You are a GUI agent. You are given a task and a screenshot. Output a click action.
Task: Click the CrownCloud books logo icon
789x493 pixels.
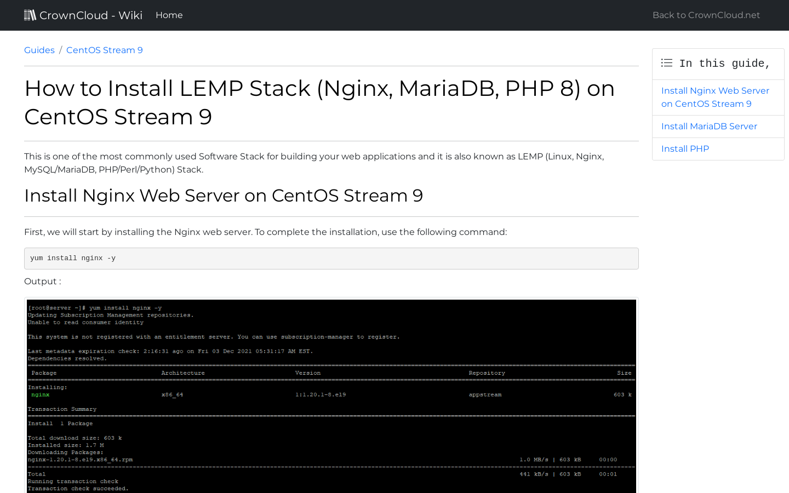tap(30, 15)
